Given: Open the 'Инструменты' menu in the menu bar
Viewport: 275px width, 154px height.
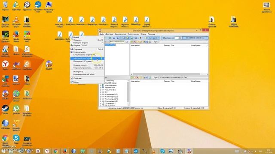Looking at the screenshot, I should [x=133, y=34].
